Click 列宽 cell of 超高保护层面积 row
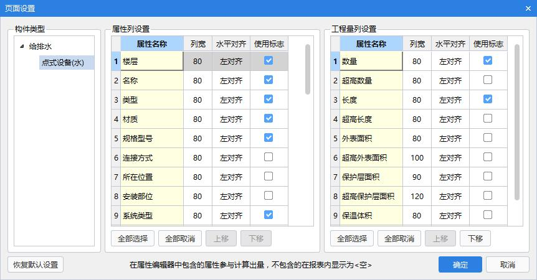 pos(417,197)
